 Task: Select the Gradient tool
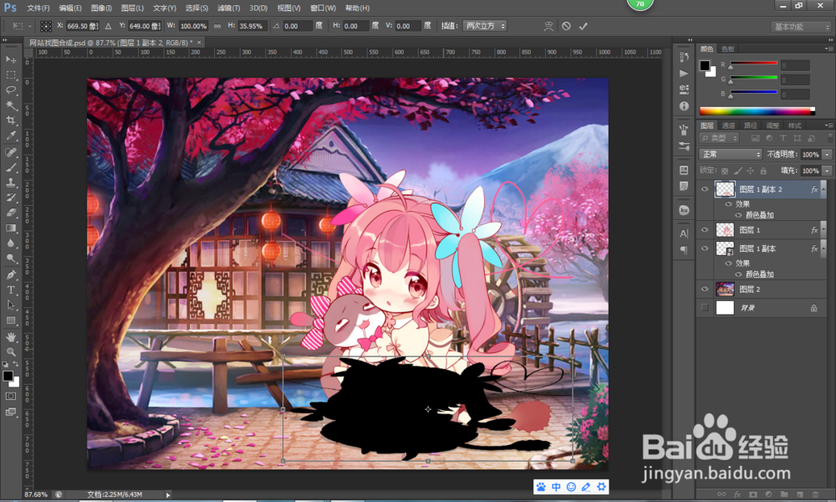11,228
